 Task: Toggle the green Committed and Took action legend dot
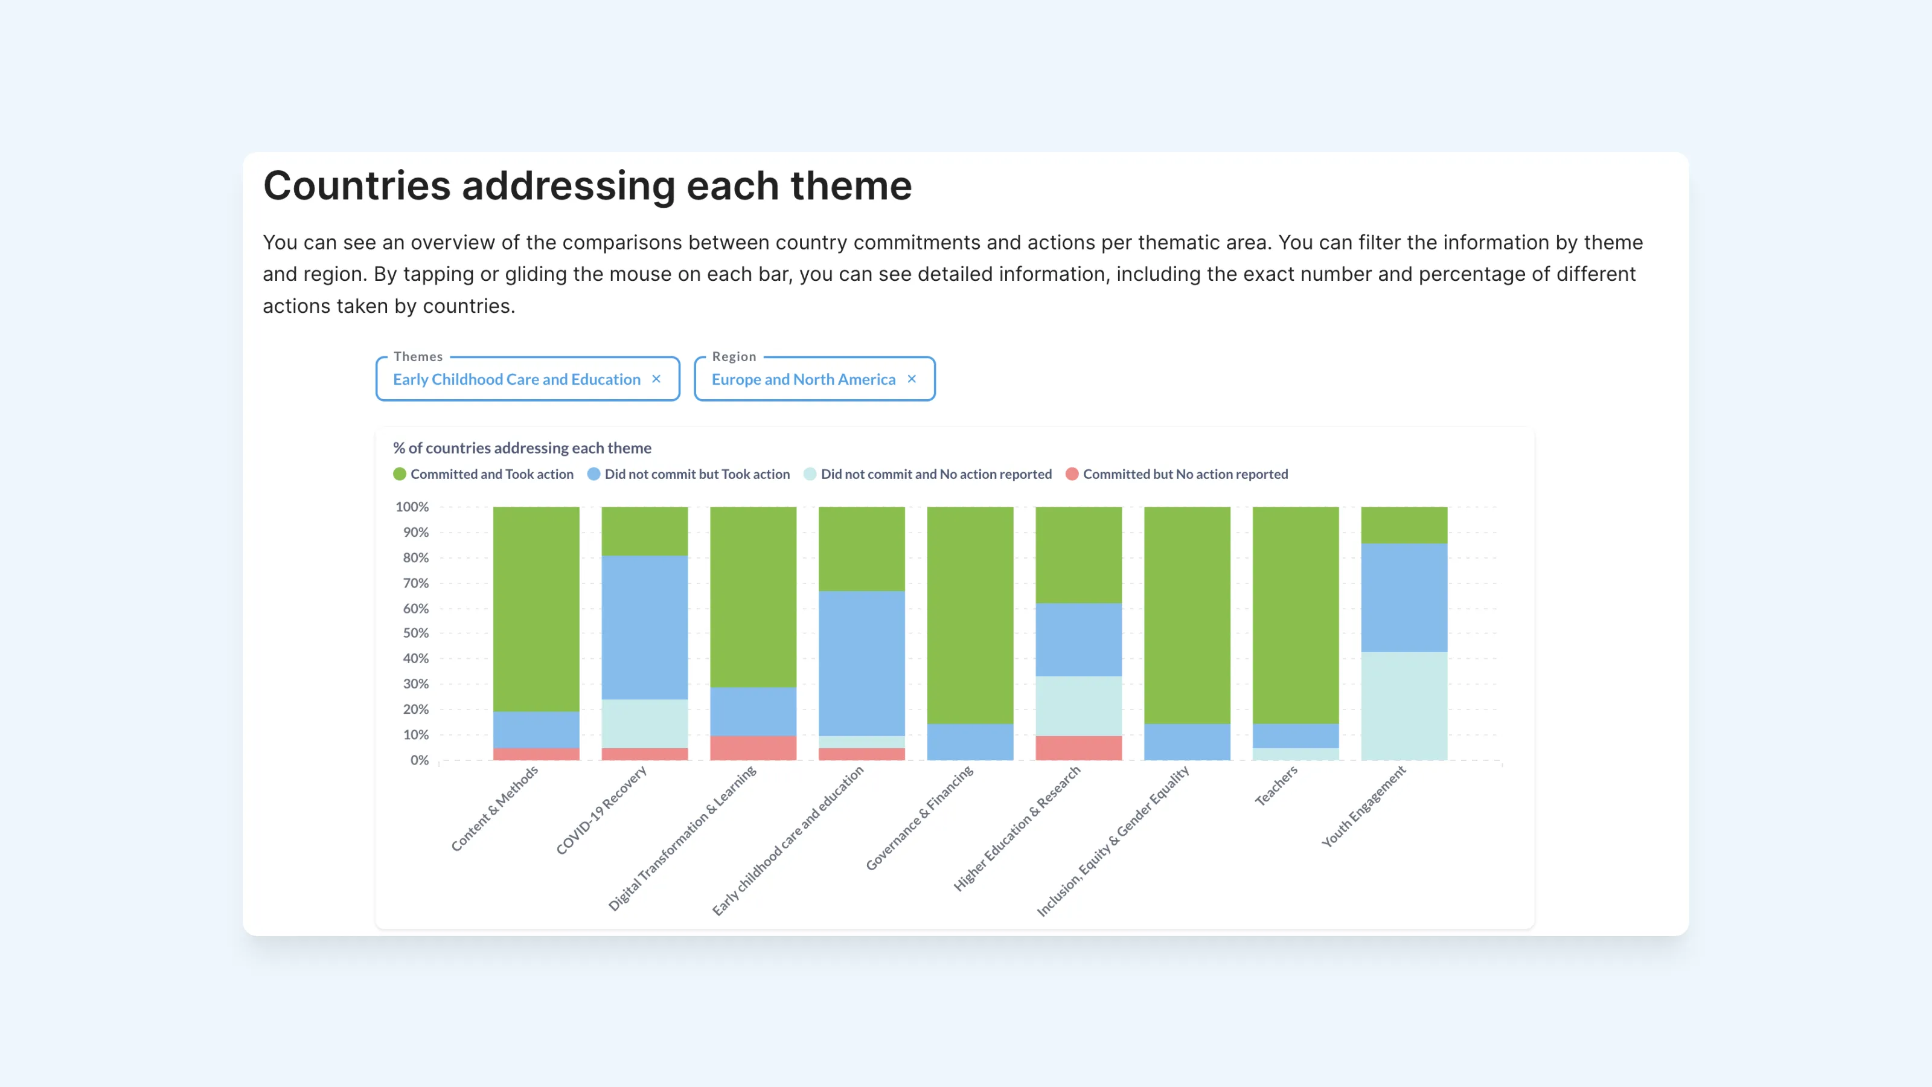point(400,474)
